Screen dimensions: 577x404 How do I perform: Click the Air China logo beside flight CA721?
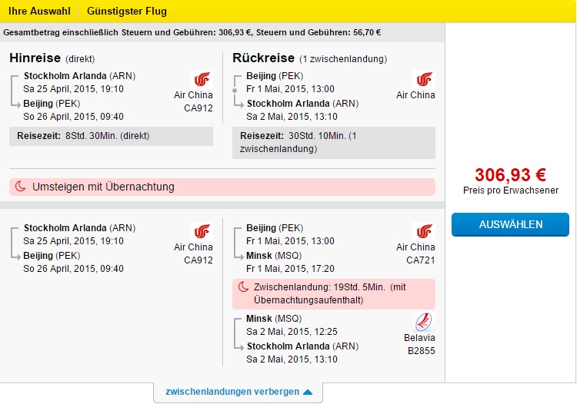tap(424, 231)
